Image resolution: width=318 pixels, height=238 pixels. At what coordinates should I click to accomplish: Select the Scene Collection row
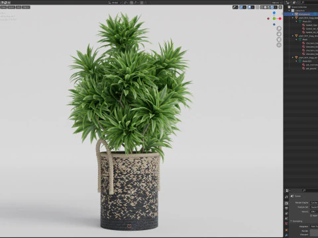click(301, 7)
